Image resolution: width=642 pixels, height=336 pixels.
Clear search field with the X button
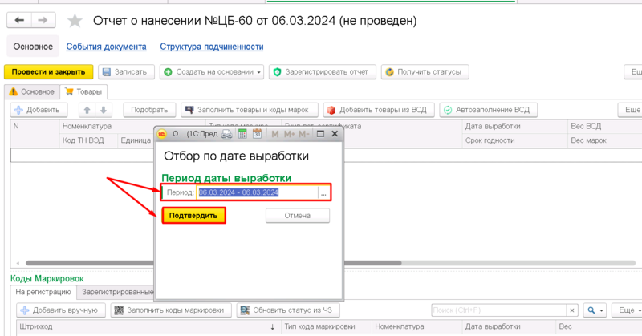(x=572, y=310)
